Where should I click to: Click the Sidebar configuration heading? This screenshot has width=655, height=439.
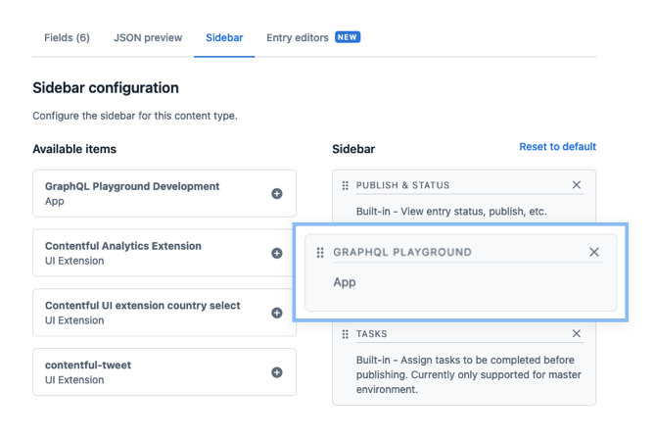[x=106, y=88]
